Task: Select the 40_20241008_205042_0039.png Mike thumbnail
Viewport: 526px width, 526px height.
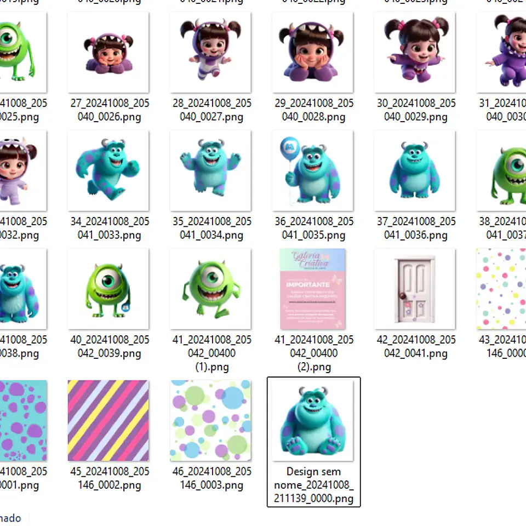Action: point(108,289)
